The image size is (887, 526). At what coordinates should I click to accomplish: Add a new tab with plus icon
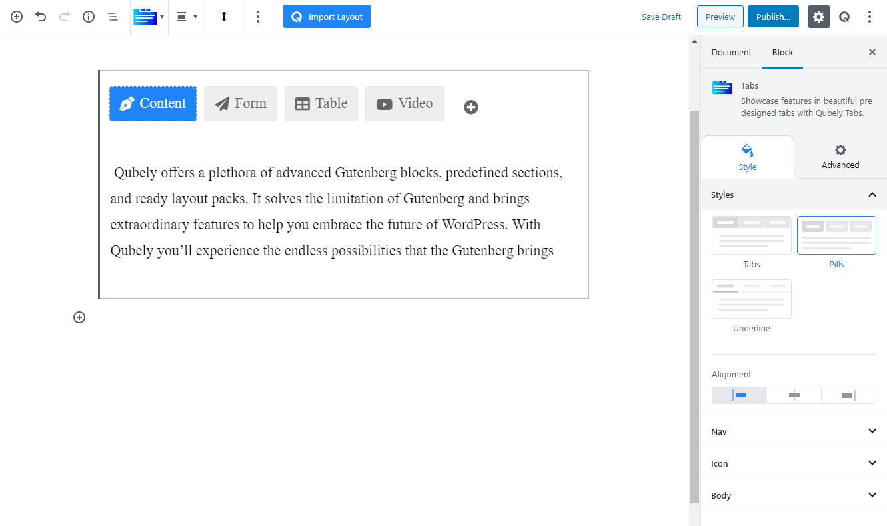(x=471, y=107)
